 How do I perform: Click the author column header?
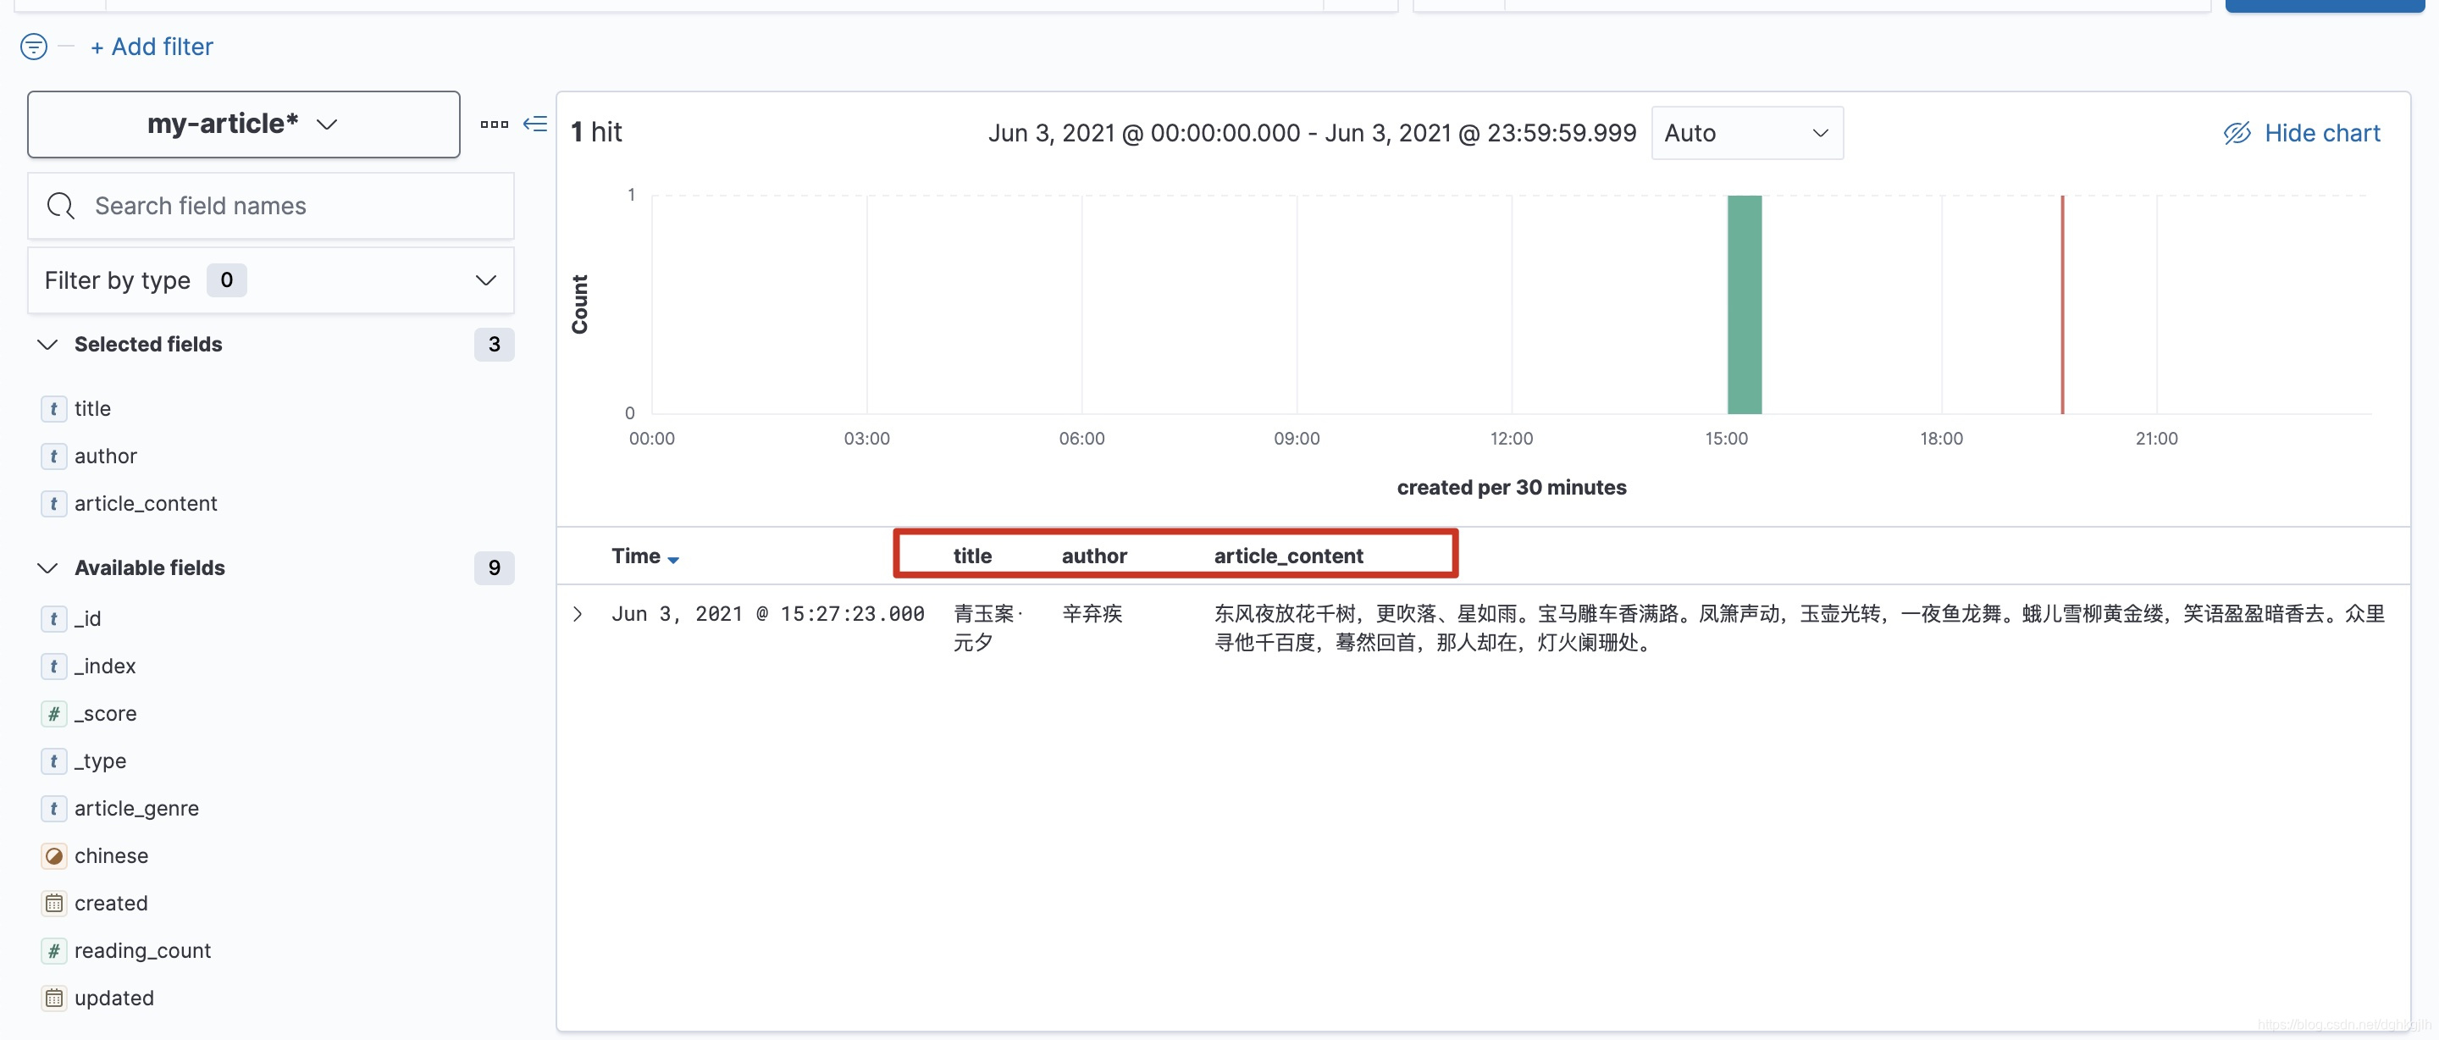(1093, 557)
